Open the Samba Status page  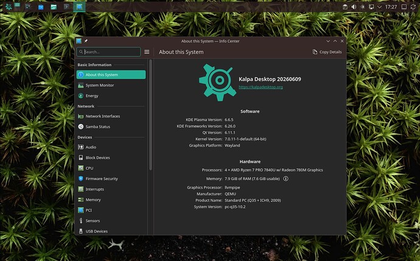tap(111, 127)
